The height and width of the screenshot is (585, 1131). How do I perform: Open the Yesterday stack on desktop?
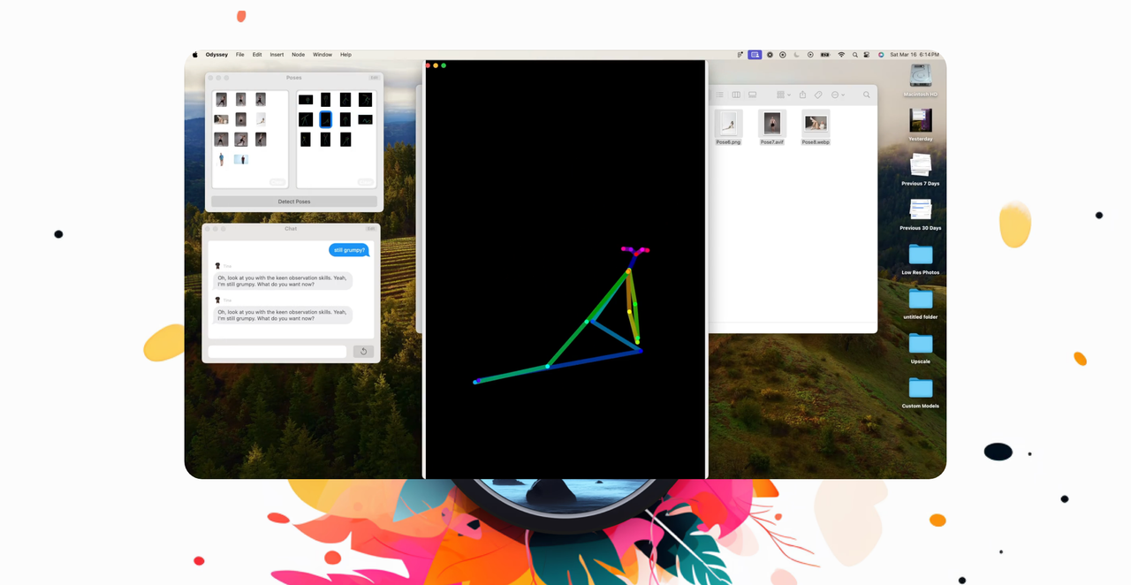pos(921,125)
